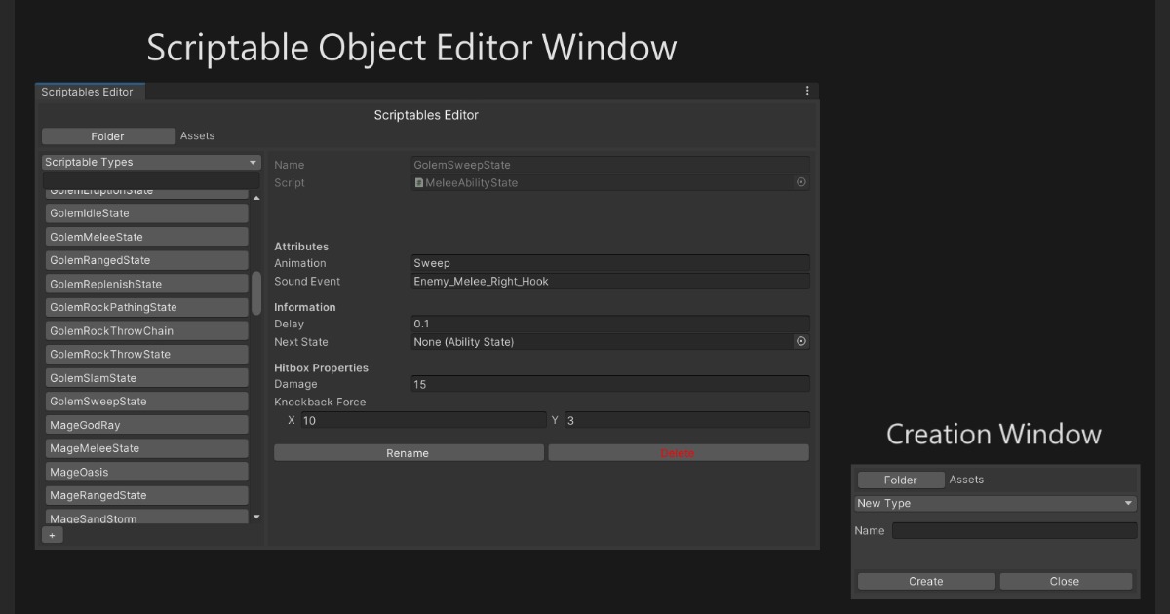Click the plus button below the list
The width and height of the screenshot is (1170, 614).
point(53,535)
